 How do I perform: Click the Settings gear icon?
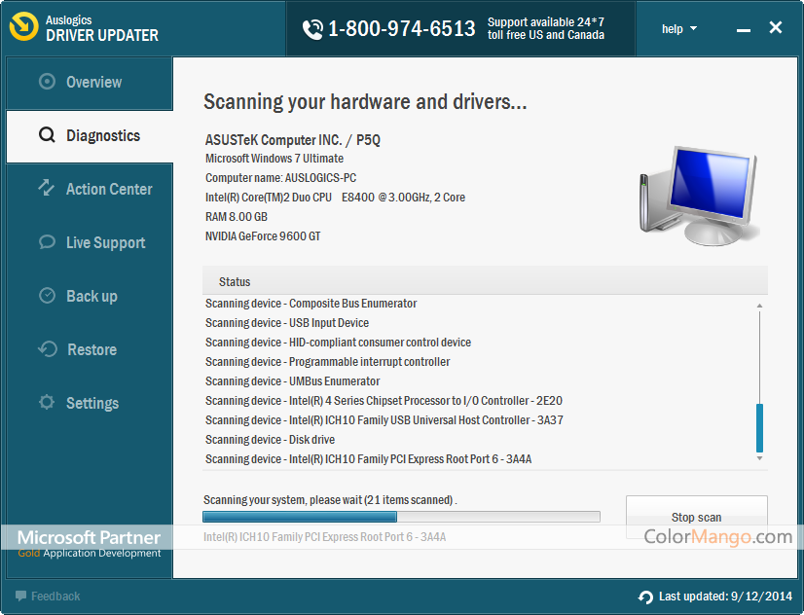point(47,403)
